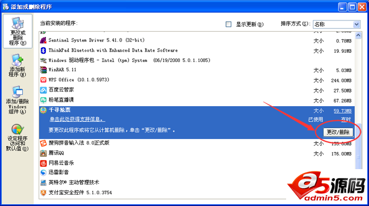Open Set Program Access and Defaults

17,138
